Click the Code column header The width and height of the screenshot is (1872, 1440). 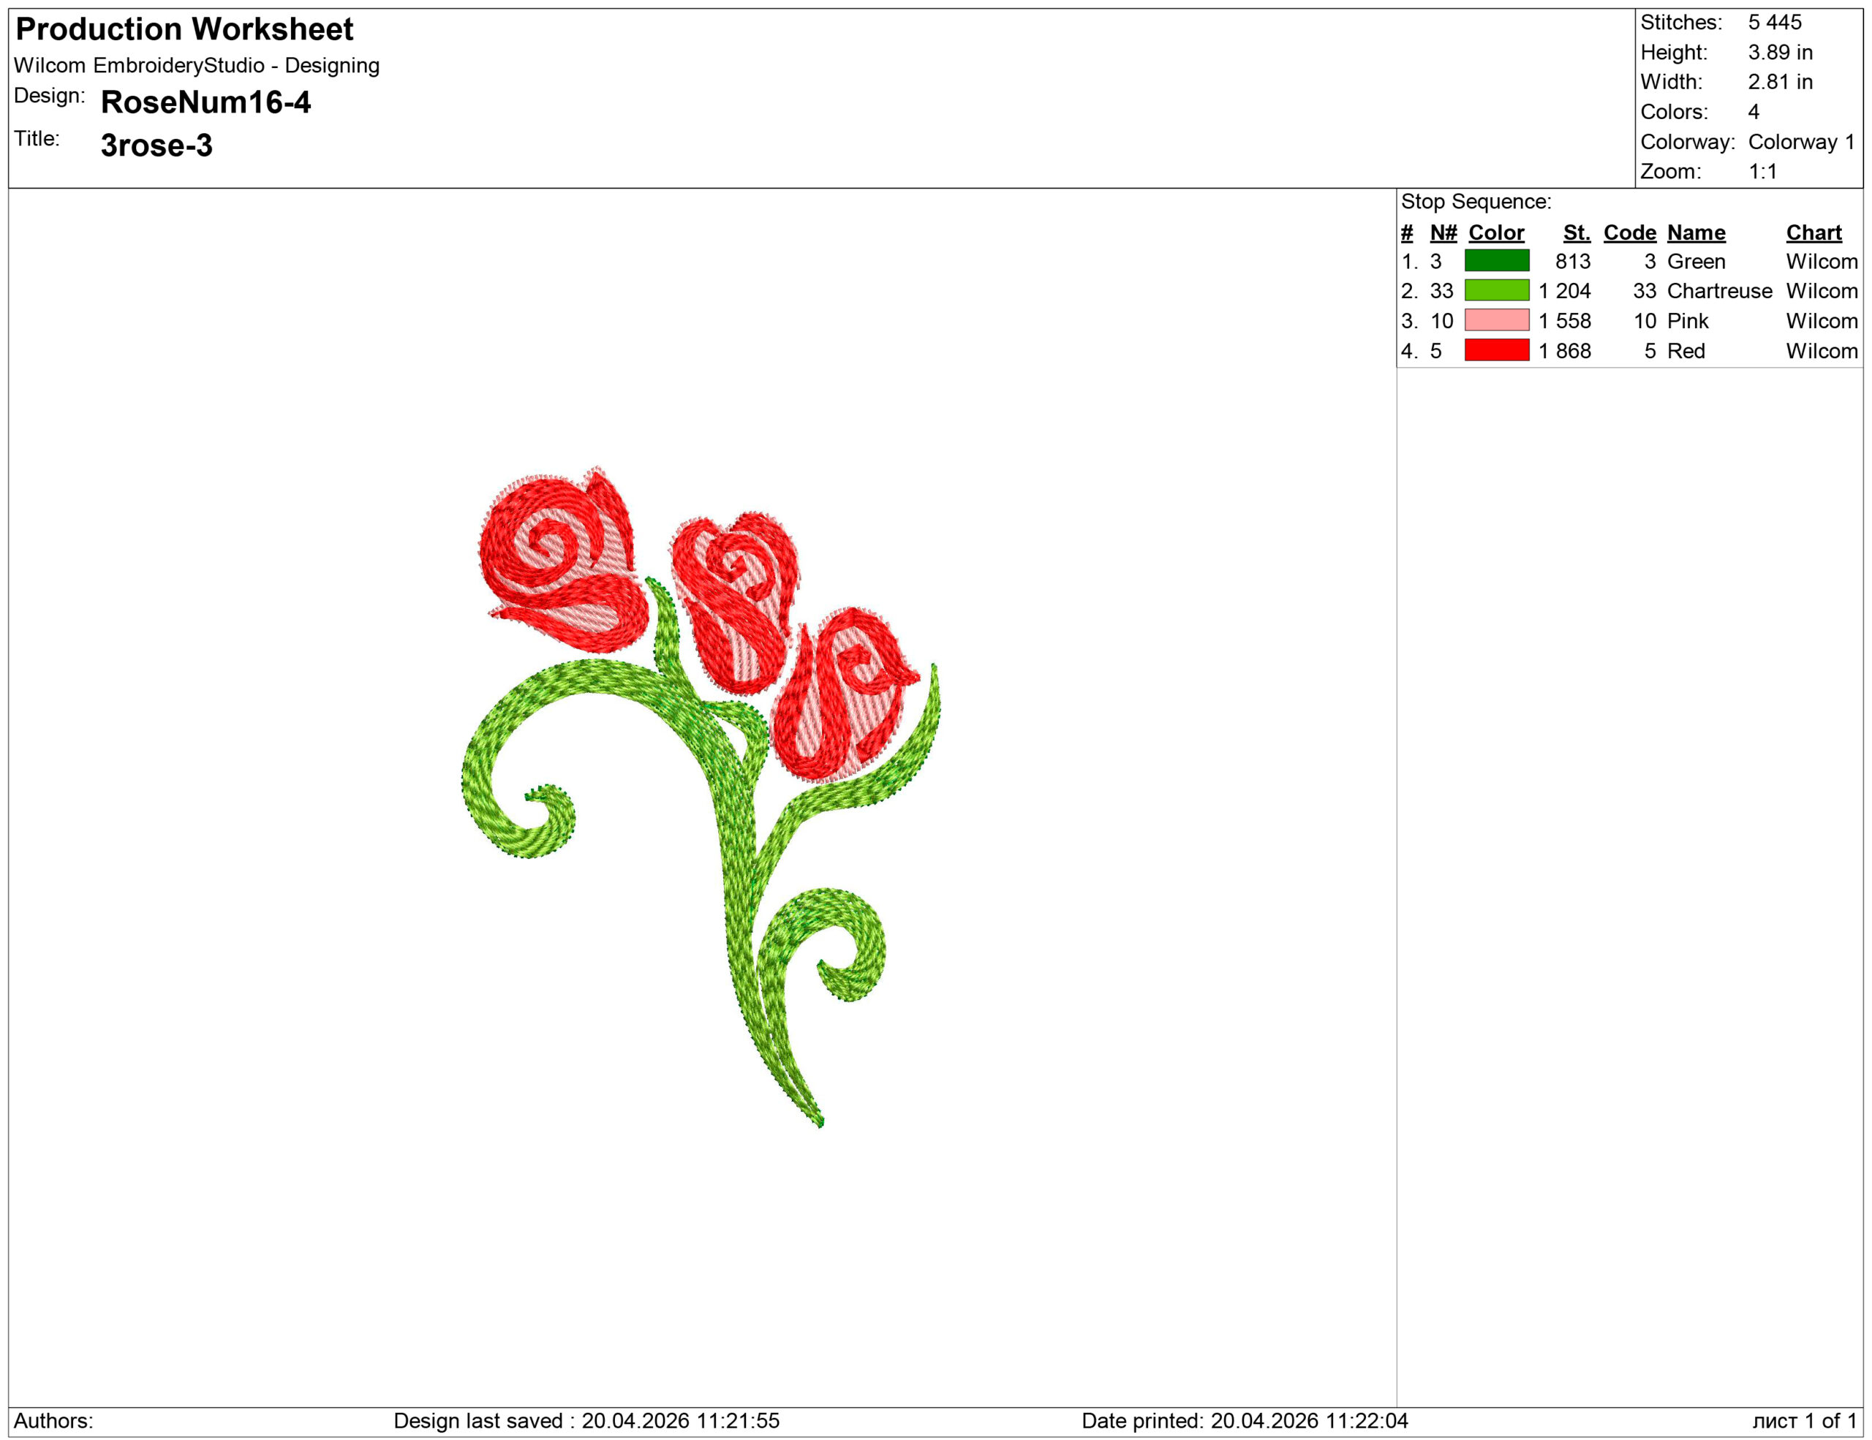pos(1628,233)
